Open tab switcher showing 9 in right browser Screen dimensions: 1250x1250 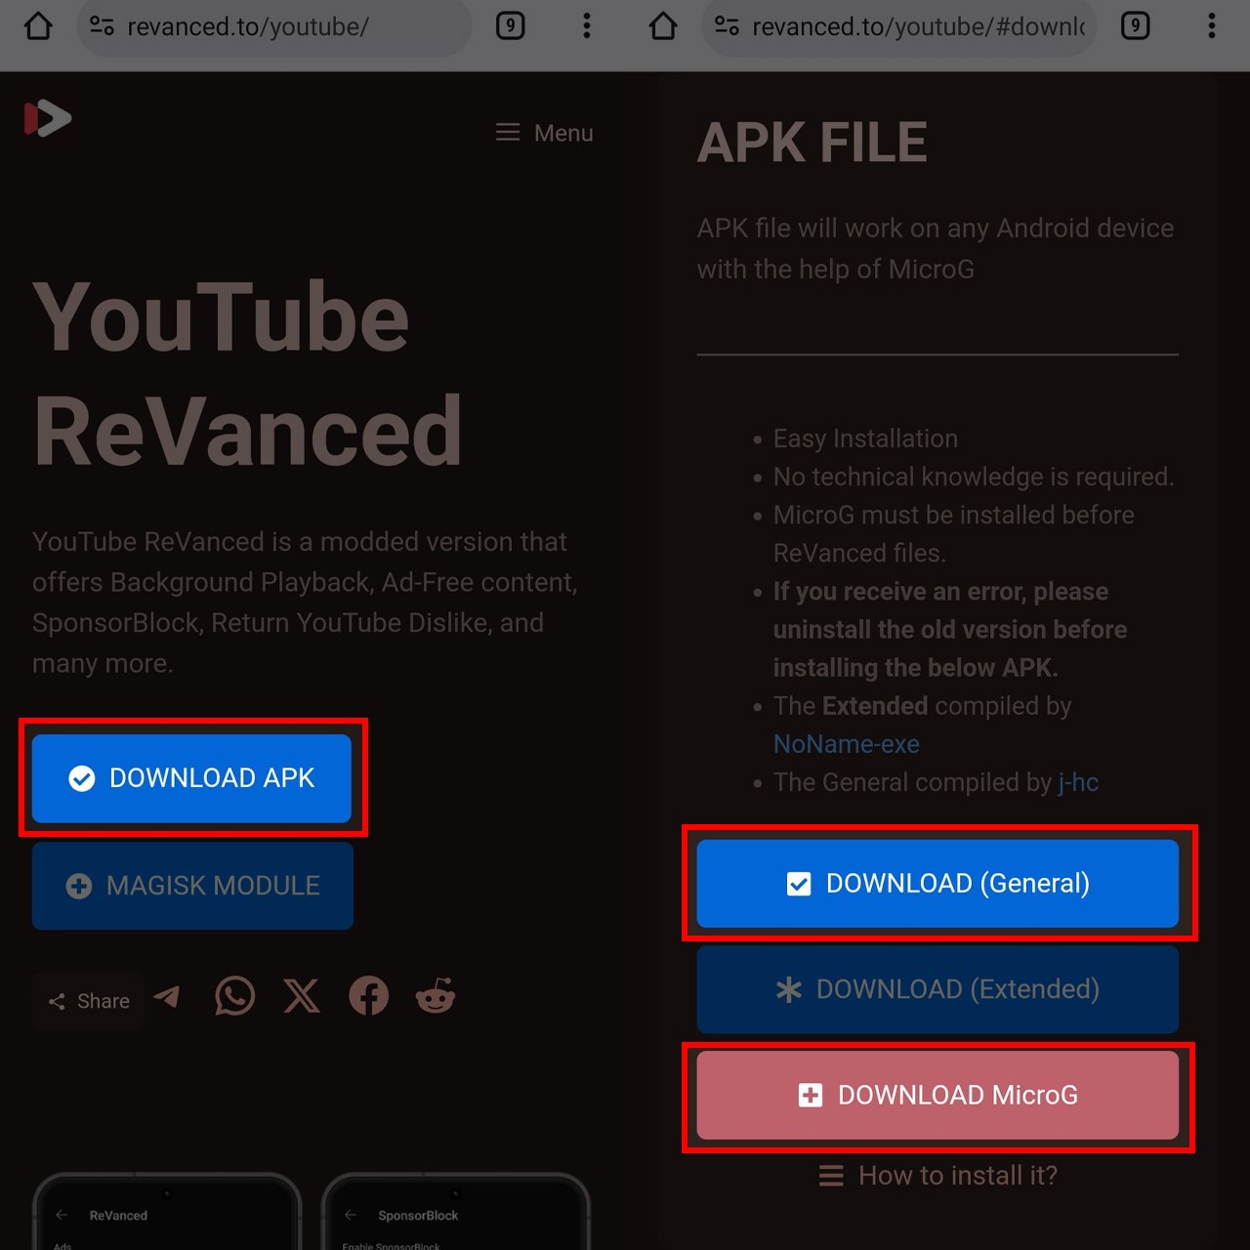pyautogui.click(x=1135, y=25)
